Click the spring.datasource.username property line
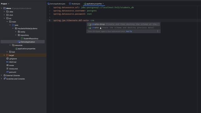Image resolution: width=201 pixels, height=113 pixels. 75,11
